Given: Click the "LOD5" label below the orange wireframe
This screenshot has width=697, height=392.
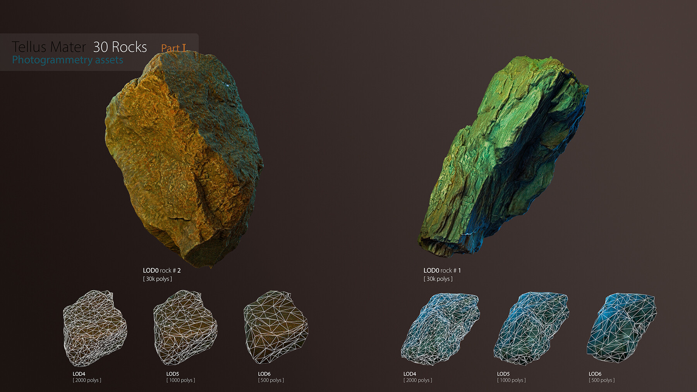Looking at the screenshot, I should [173, 374].
